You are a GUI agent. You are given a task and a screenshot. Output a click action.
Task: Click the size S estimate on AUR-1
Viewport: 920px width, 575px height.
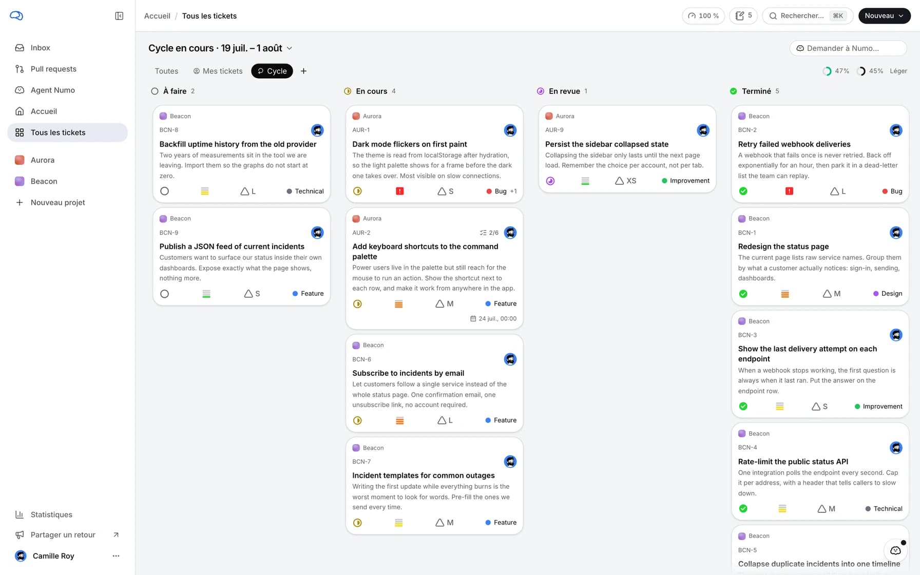pyautogui.click(x=446, y=191)
